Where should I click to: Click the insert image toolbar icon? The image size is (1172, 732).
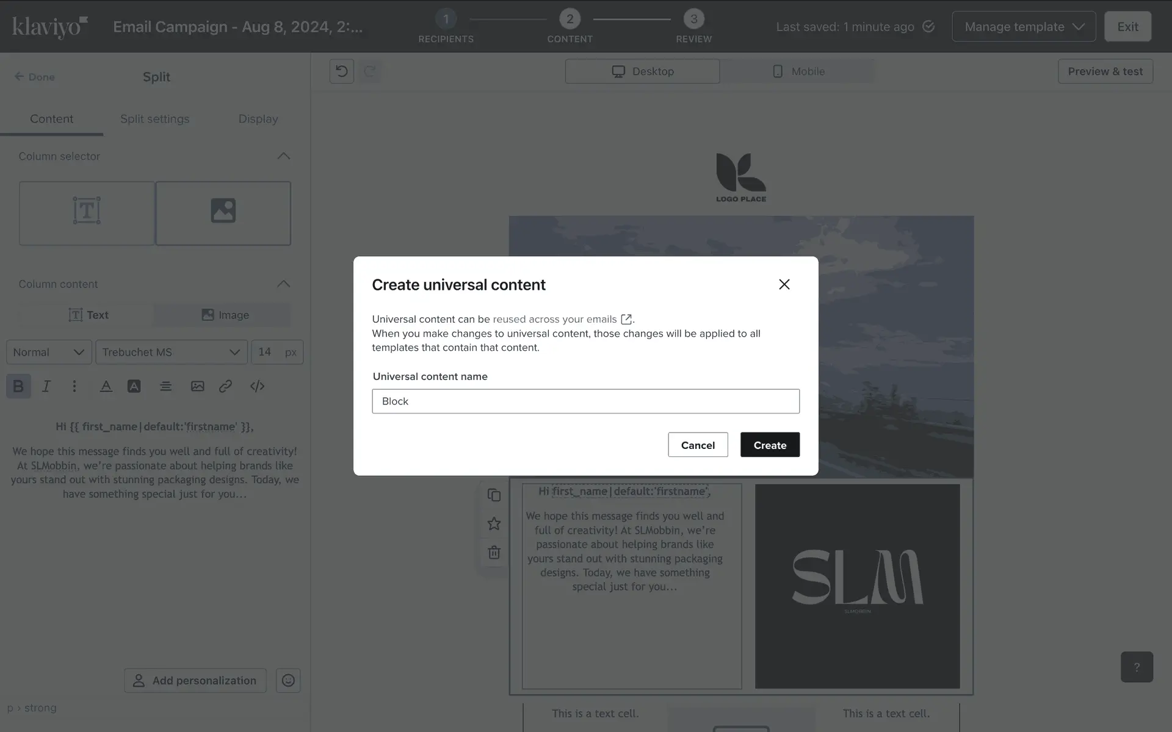point(197,386)
